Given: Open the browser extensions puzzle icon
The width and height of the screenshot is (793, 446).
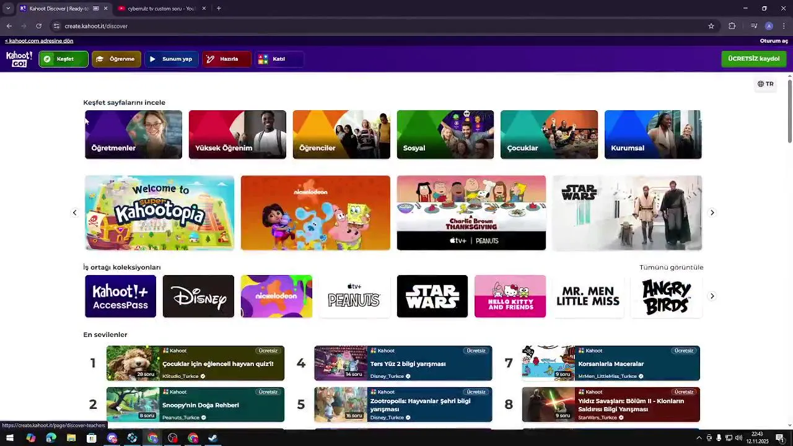Looking at the screenshot, I should tap(732, 26).
